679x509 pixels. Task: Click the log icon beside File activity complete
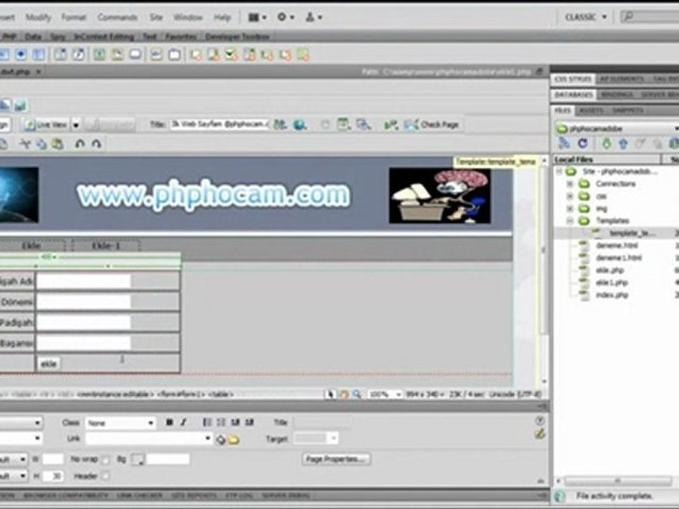tap(559, 496)
